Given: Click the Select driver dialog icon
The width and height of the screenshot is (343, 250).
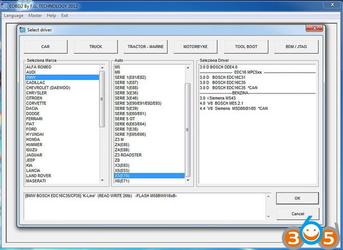Looking at the screenshot, I should point(22,30).
